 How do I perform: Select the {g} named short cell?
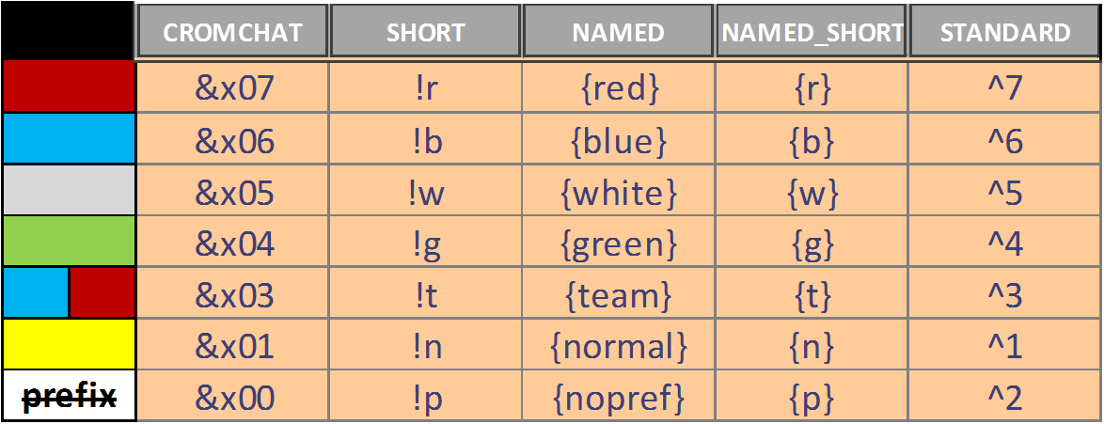coord(812,242)
